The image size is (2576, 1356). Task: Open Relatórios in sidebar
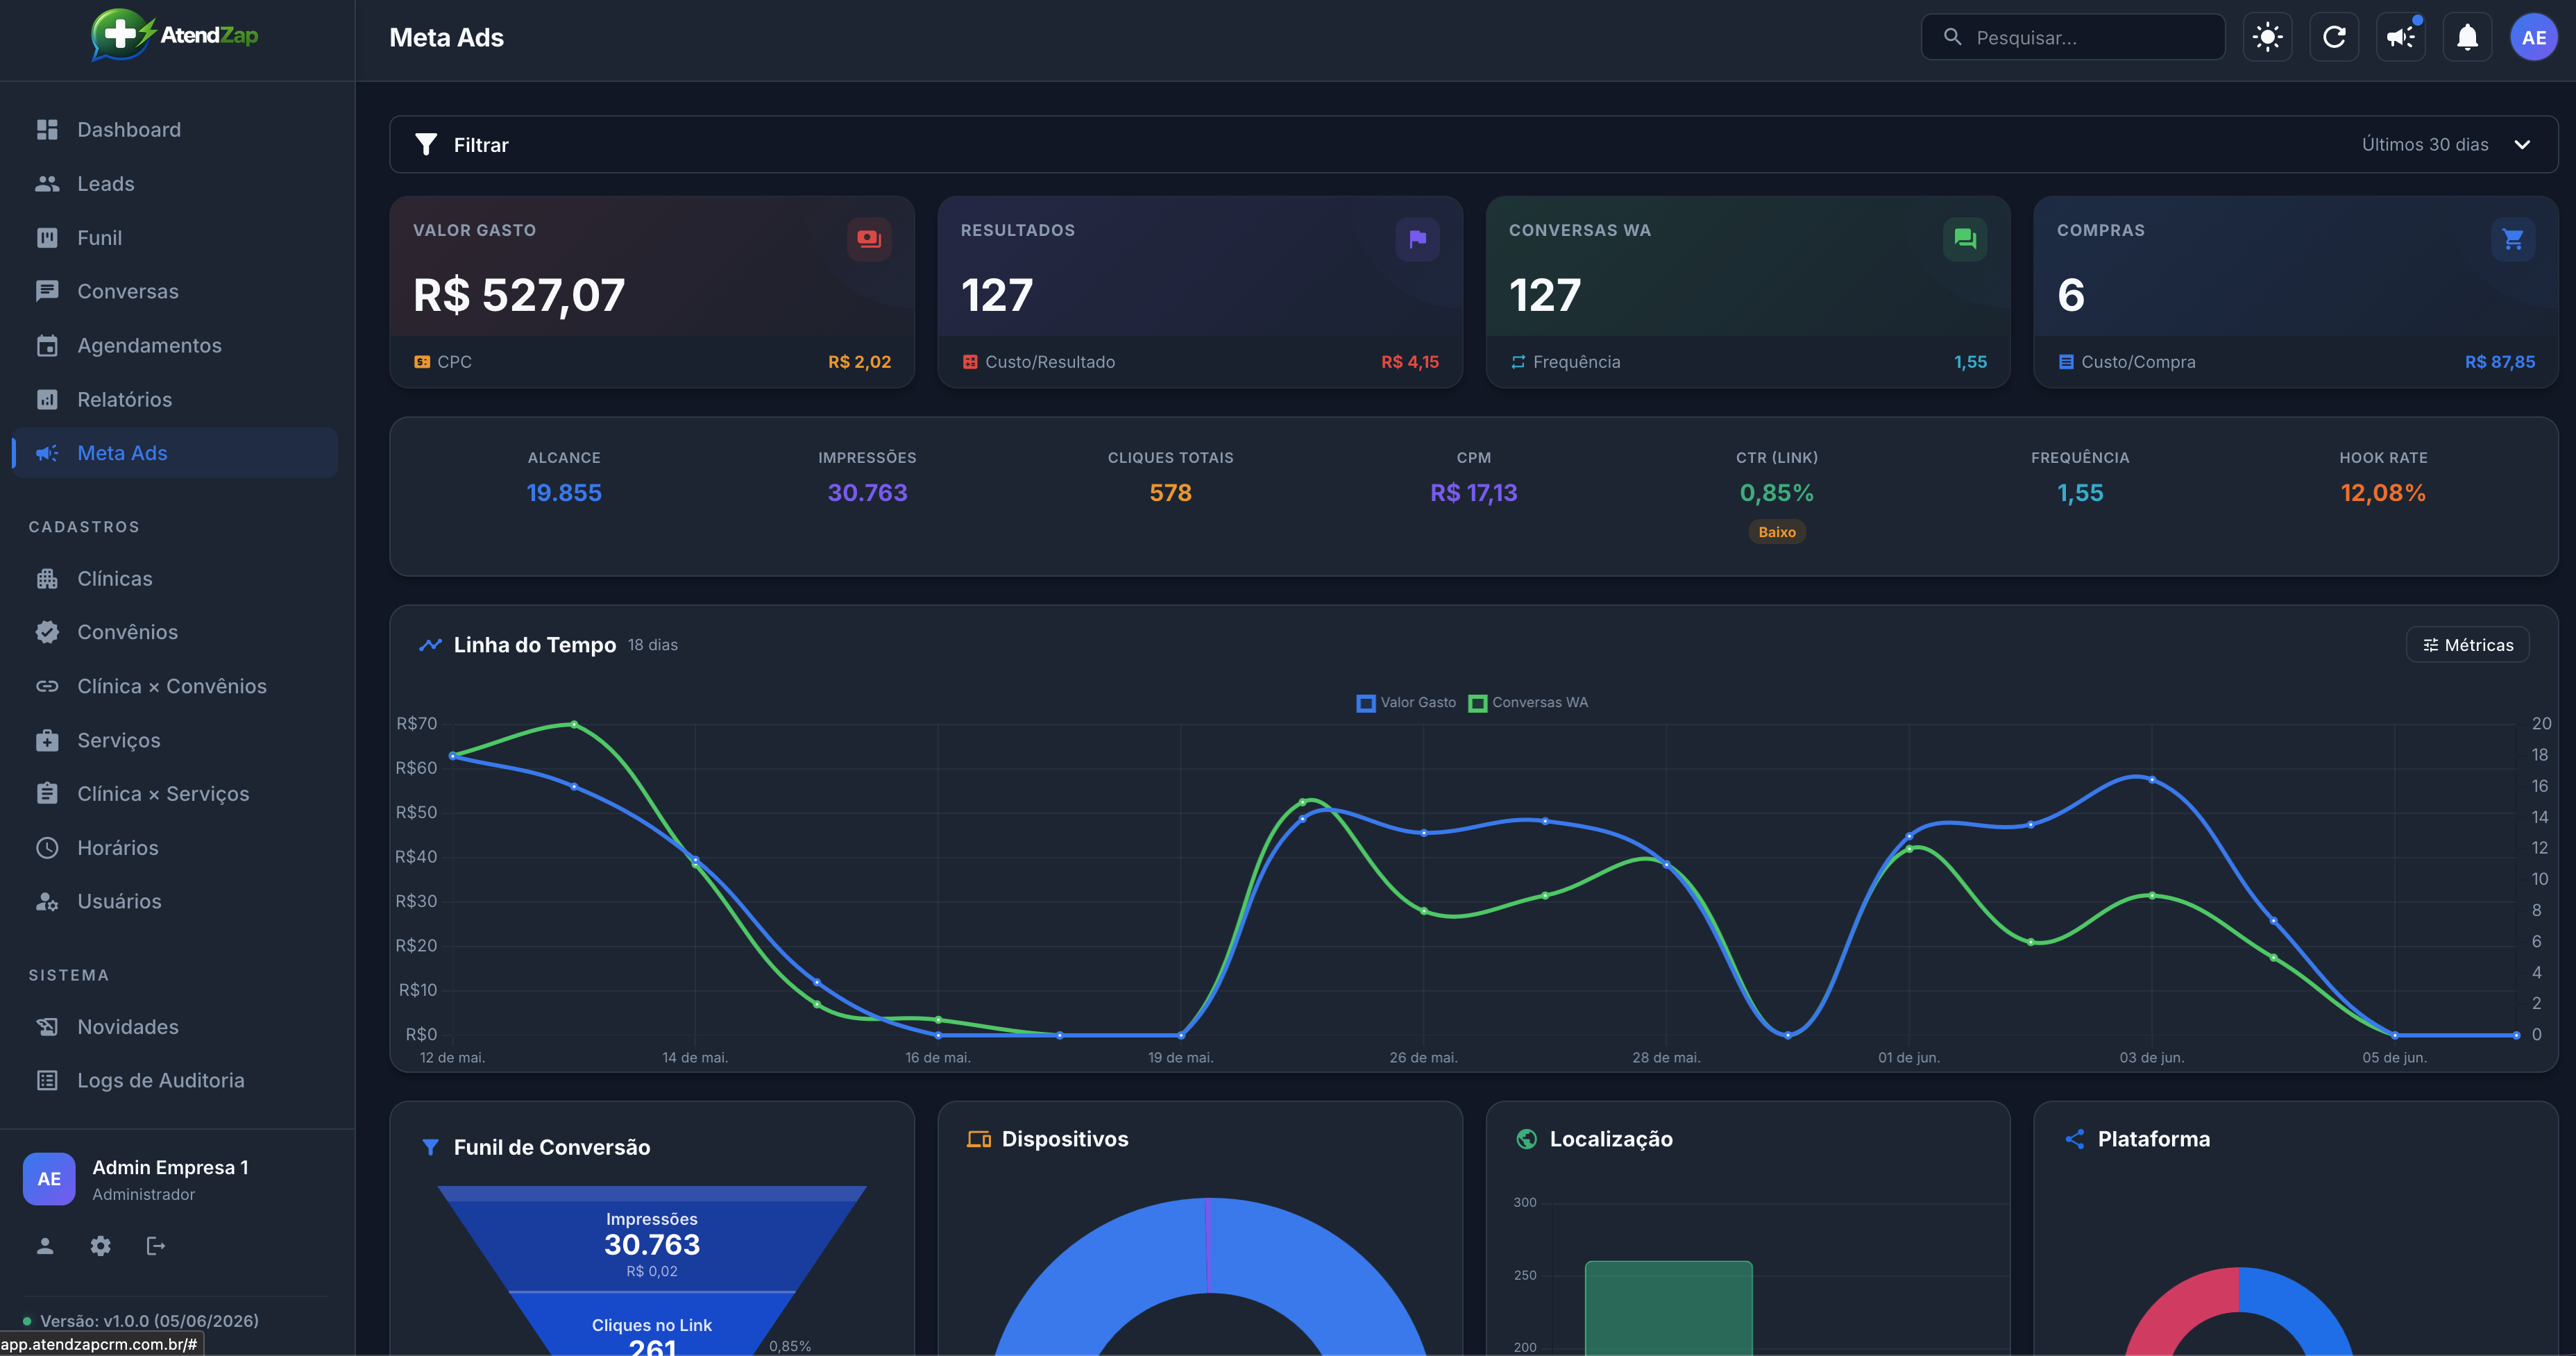tap(176, 399)
